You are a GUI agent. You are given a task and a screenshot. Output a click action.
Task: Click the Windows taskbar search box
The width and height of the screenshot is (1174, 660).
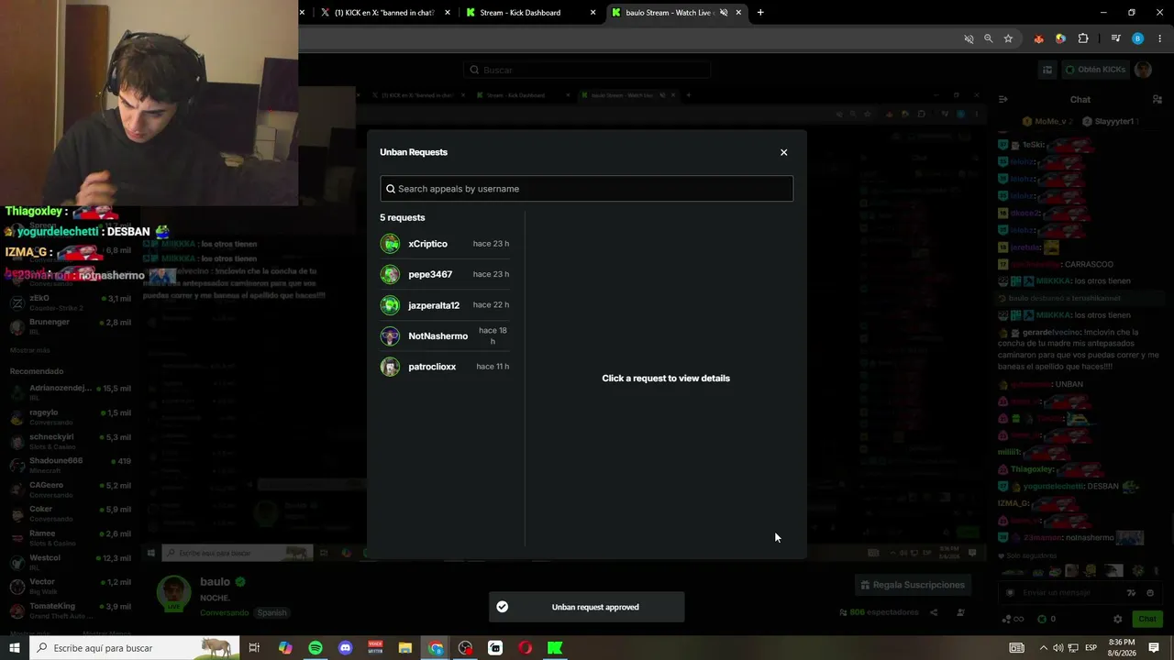pyautogui.click(x=135, y=648)
